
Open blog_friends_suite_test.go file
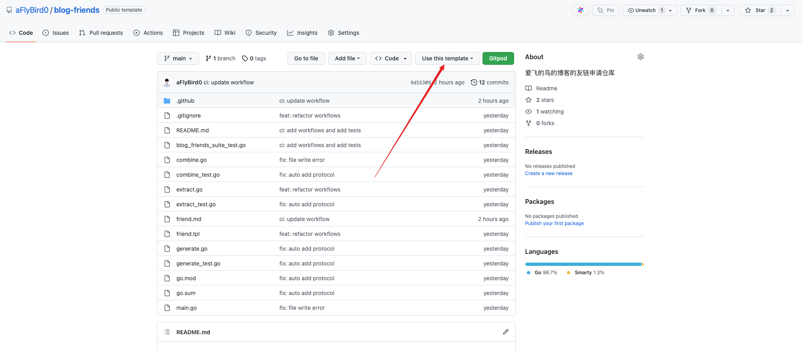tap(211, 145)
